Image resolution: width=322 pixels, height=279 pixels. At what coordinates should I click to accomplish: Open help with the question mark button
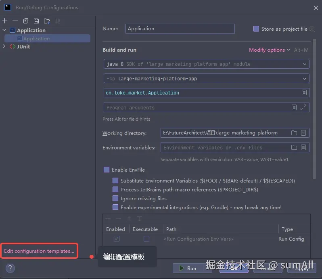click(x=10, y=268)
